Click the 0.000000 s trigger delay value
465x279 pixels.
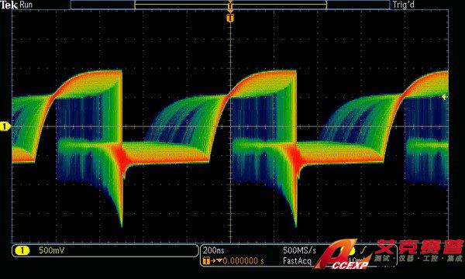pyautogui.click(x=243, y=261)
